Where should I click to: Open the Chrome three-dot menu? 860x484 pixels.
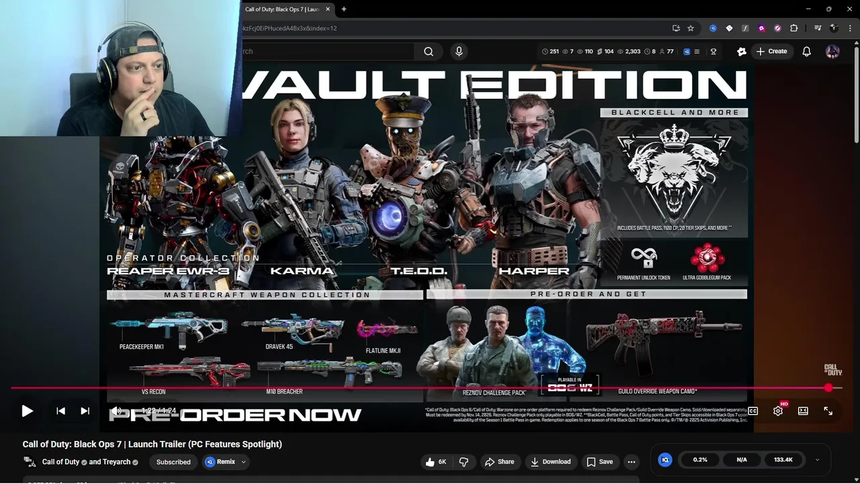point(850,28)
